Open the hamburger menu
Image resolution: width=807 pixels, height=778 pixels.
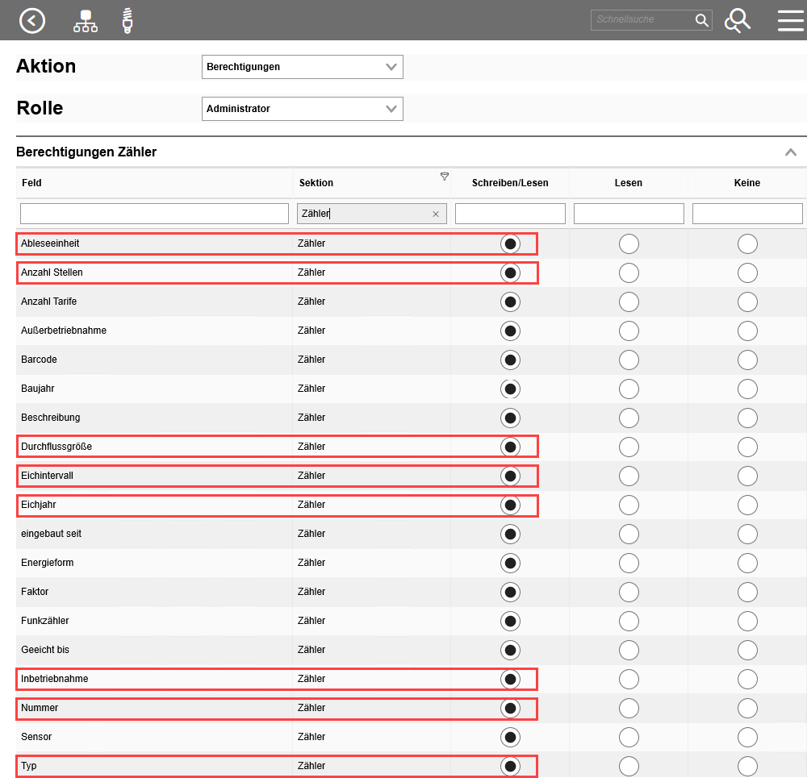[x=790, y=20]
